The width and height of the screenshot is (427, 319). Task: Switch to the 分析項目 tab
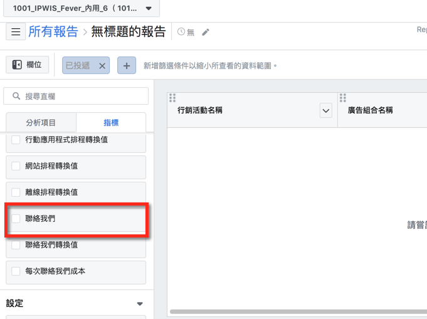41,123
